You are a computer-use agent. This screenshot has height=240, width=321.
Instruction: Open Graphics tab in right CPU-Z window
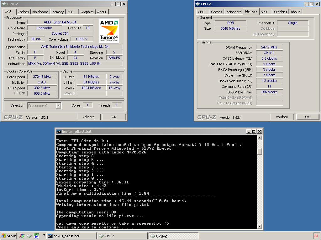click(x=281, y=12)
